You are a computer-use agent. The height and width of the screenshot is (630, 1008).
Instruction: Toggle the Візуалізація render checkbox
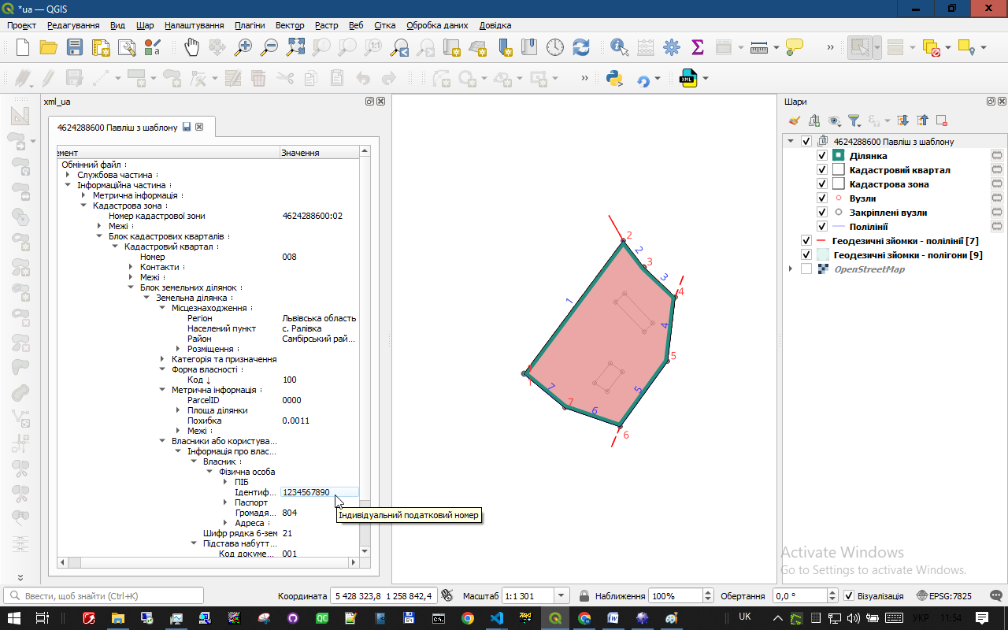(x=848, y=596)
